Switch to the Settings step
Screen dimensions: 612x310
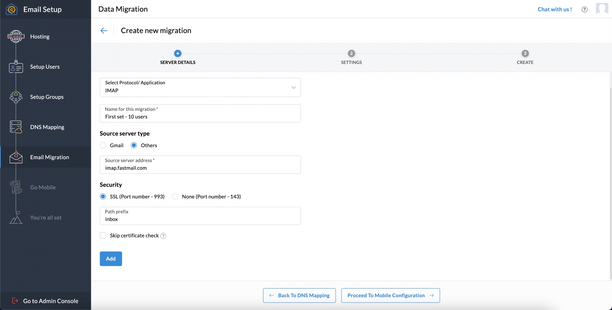[x=351, y=53]
